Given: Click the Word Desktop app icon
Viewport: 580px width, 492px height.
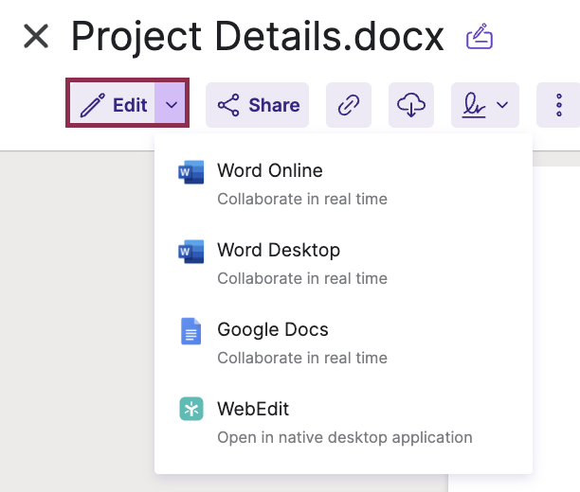Looking at the screenshot, I should click(190, 251).
